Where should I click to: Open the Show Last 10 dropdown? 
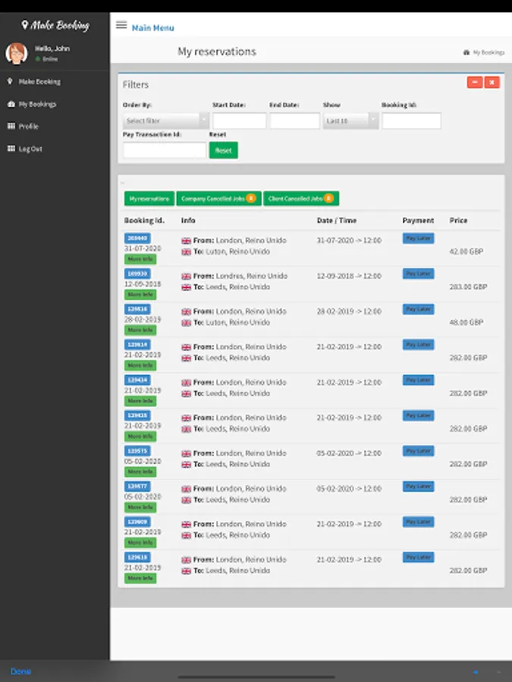tap(350, 120)
